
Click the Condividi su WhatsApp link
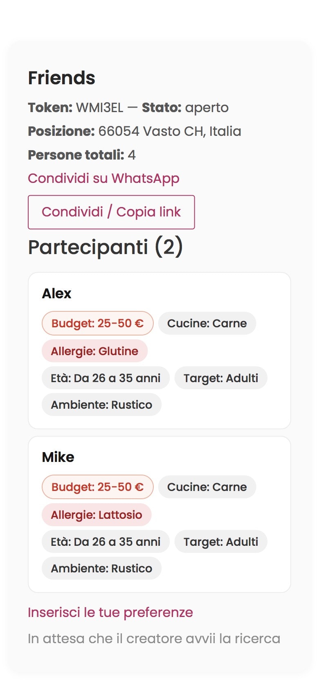point(103,178)
